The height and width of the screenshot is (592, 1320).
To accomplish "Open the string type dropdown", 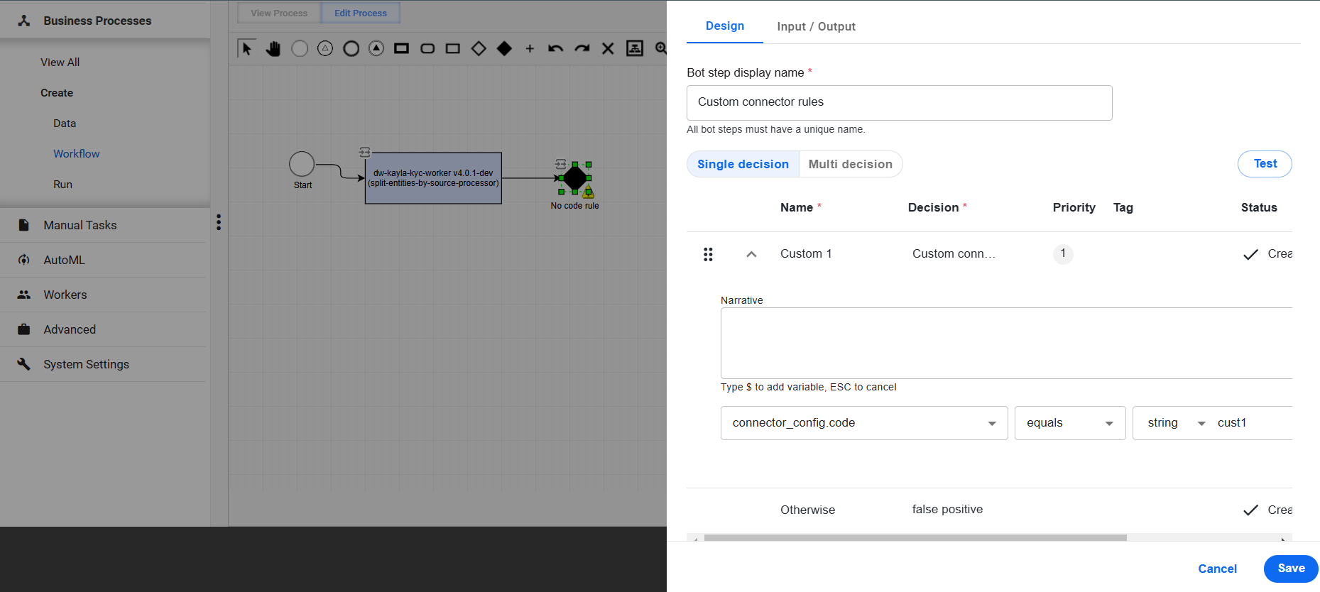I will click(1176, 423).
